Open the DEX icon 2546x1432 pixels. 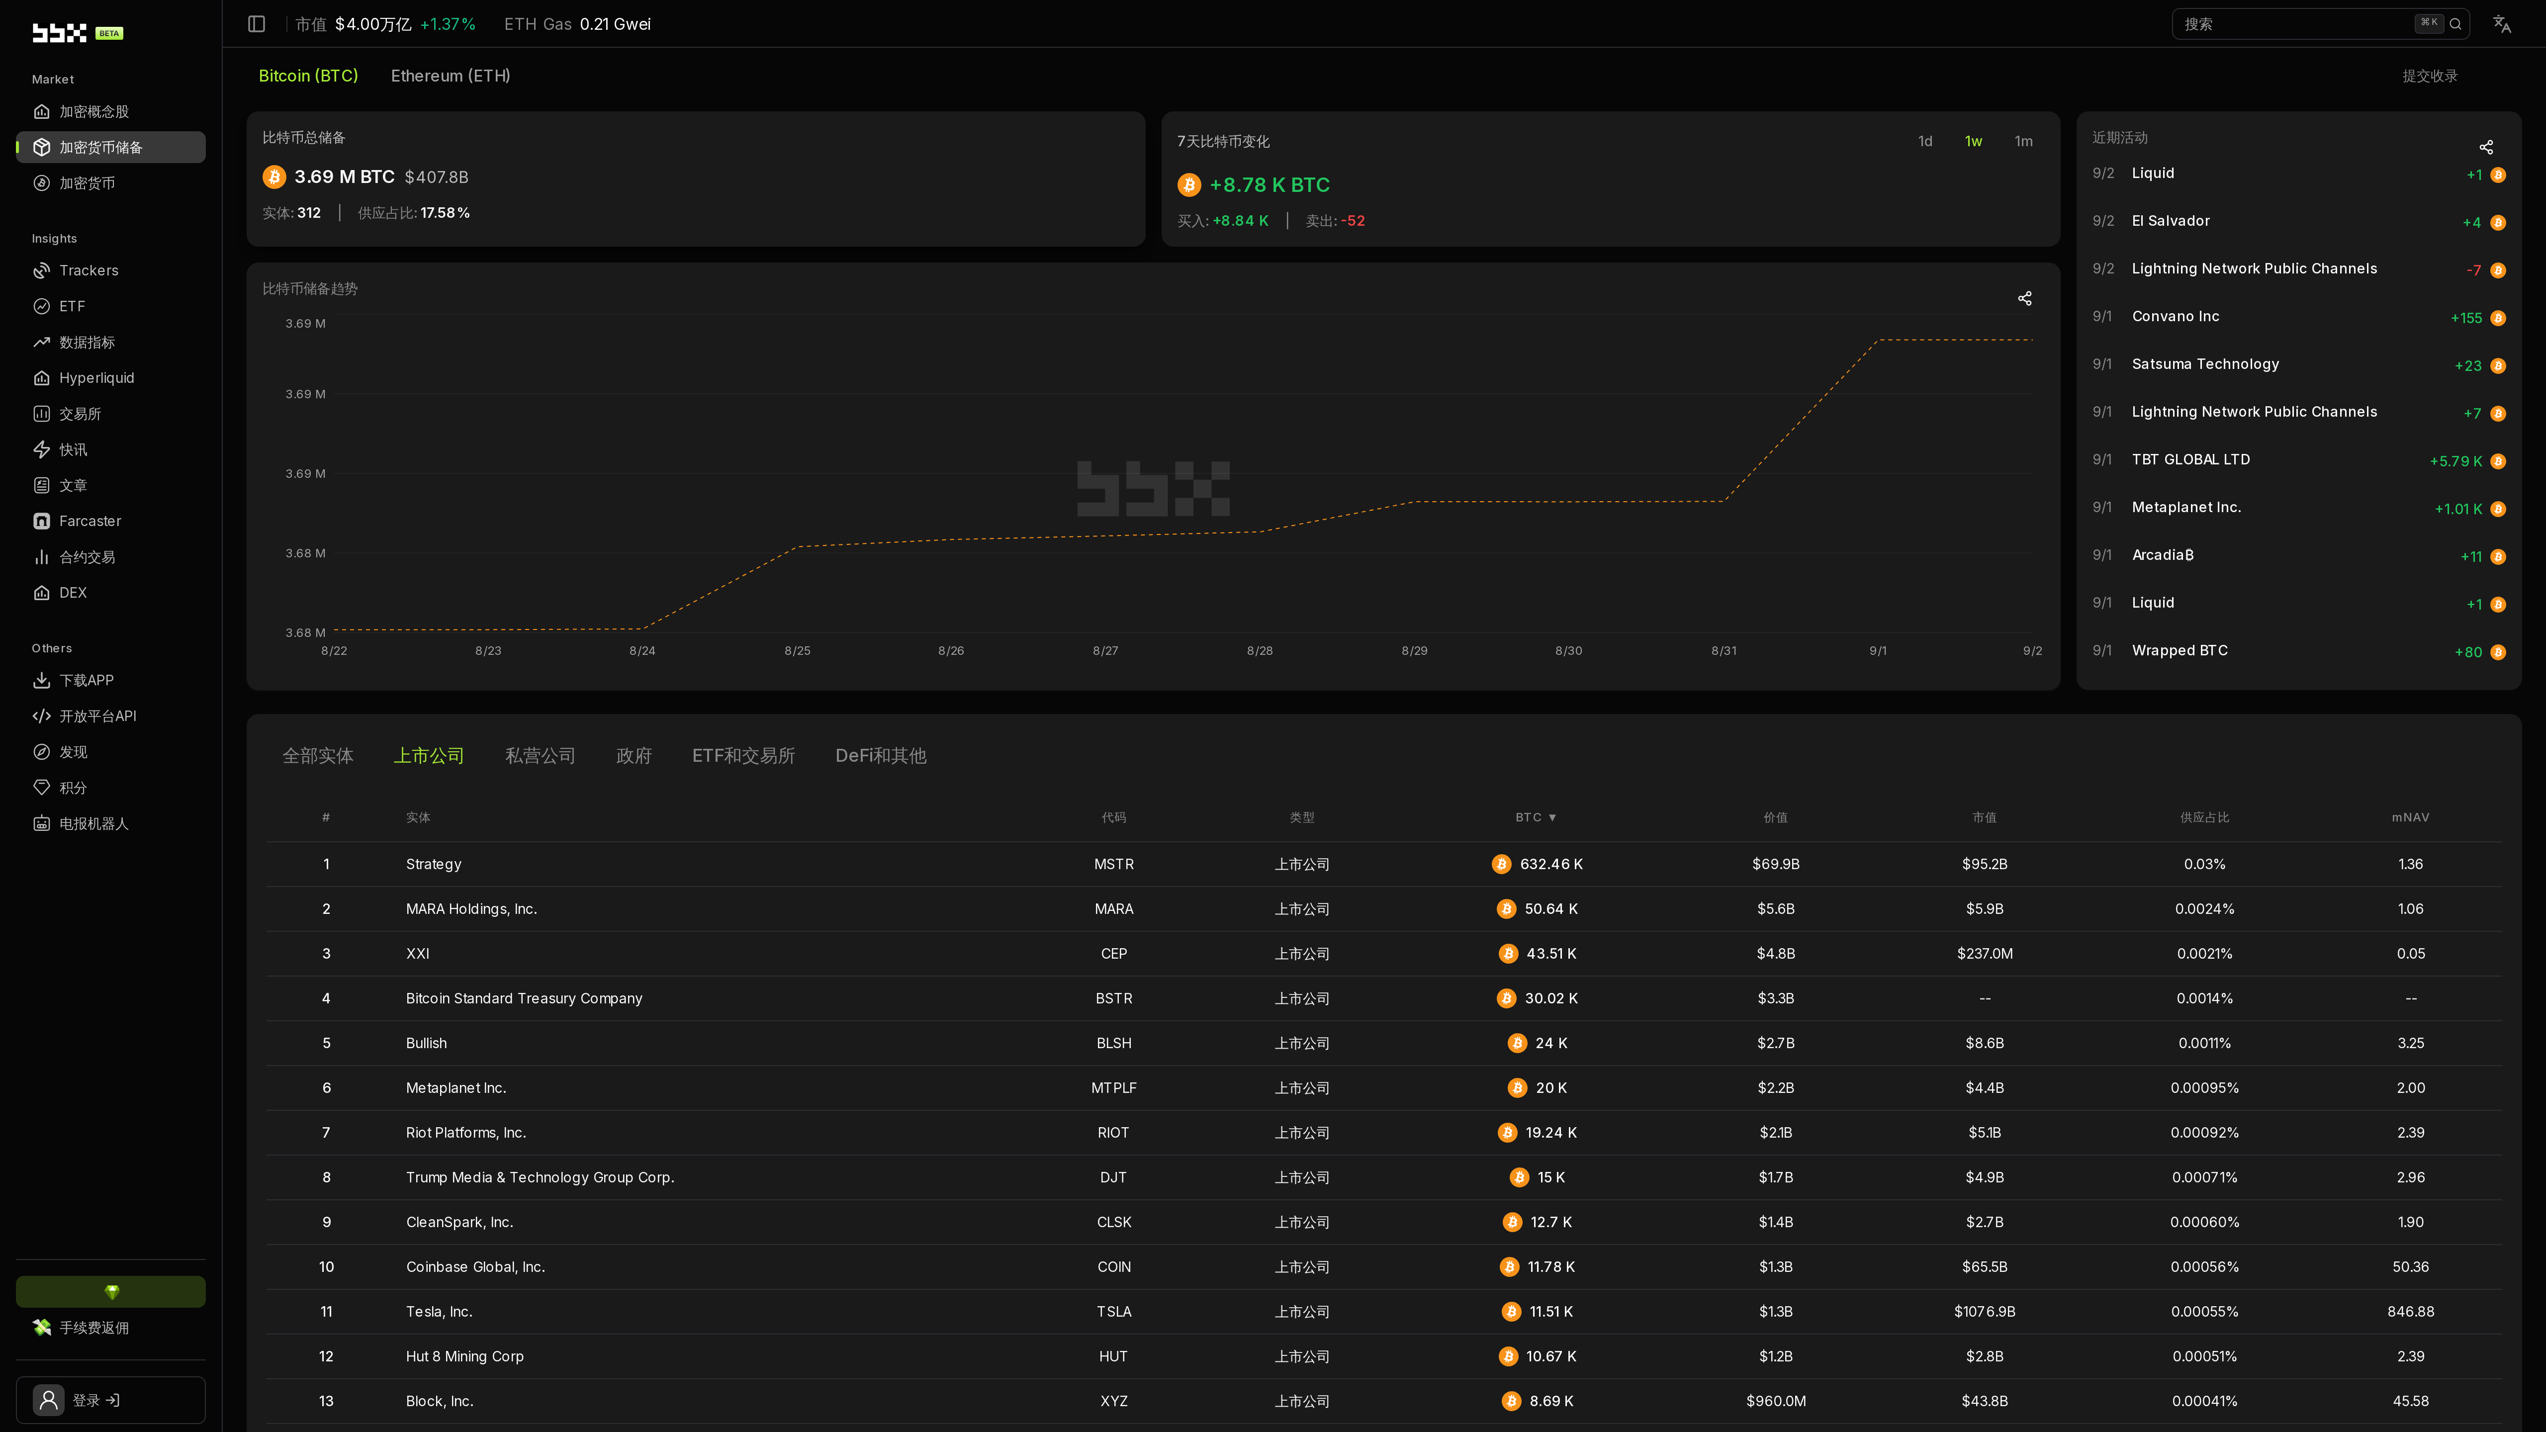pyautogui.click(x=41, y=593)
